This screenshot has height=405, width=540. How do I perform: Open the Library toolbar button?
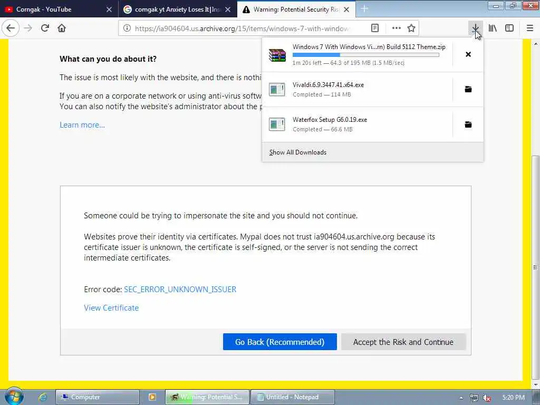pyautogui.click(x=493, y=28)
